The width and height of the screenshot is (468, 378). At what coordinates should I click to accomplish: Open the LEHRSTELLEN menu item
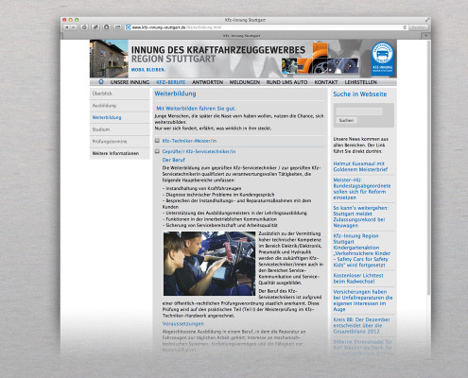[x=360, y=82]
